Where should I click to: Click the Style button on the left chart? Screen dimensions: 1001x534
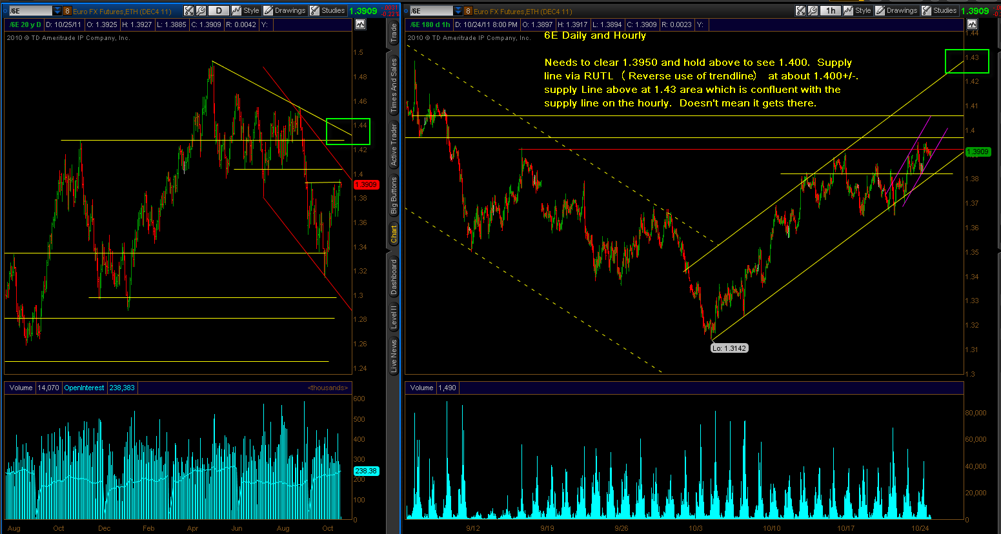click(x=246, y=10)
